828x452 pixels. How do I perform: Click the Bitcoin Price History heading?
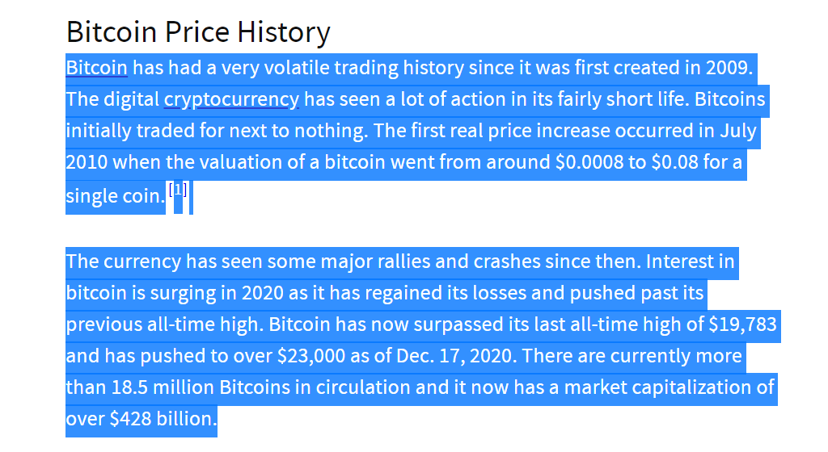198,31
